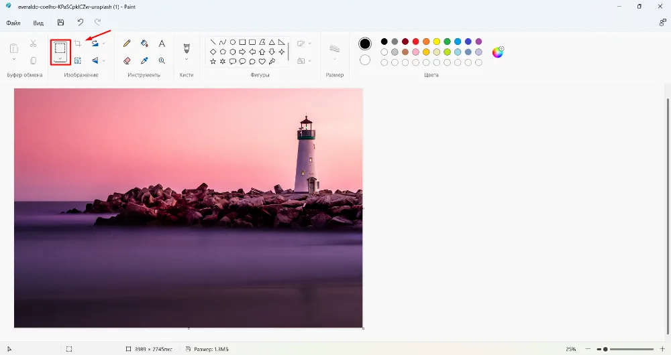Activate the Text tool
The width and height of the screenshot is (671, 355).
pyautogui.click(x=162, y=44)
